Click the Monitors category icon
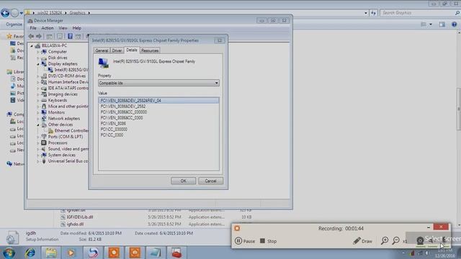Image resolution: width=461 pixels, height=259 pixels. point(44,112)
